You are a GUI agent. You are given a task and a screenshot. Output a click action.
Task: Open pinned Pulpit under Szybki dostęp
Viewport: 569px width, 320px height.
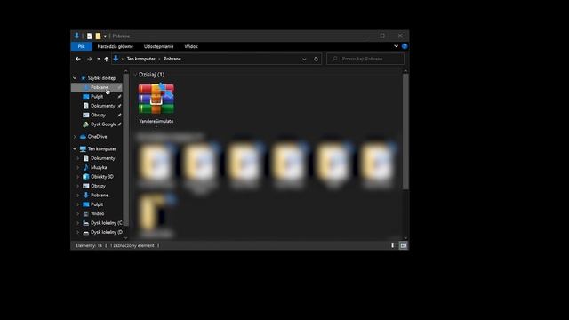coord(97,97)
